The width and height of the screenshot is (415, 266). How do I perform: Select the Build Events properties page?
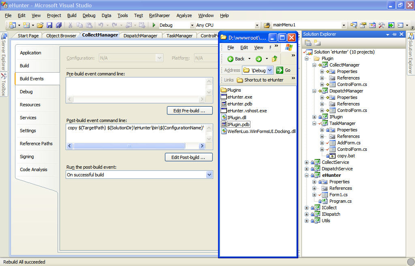[37, 79]
